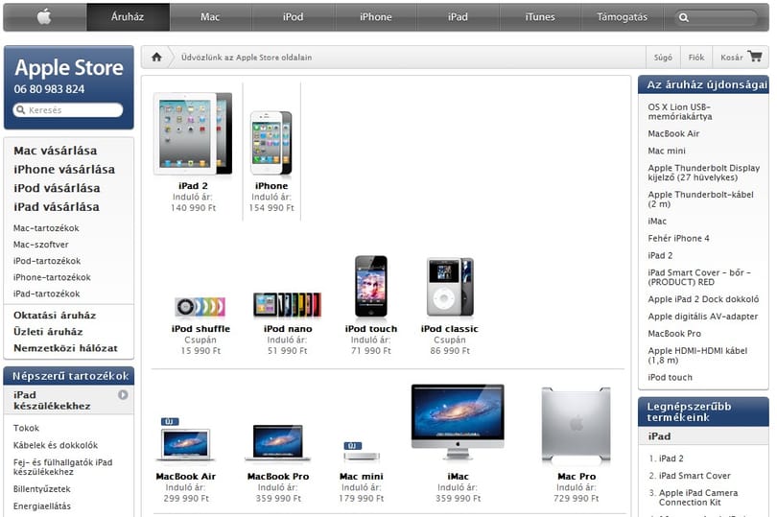The height and width of the screenshot is (517, 777).
Task: Open the Nemzetközi hálózat link
Action: coord(65,348)
